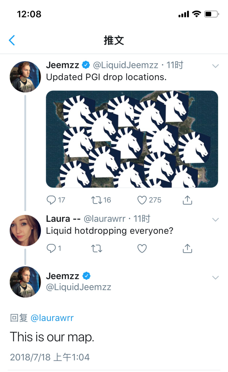Viewport: 228px width, 372px height.
Task: Open the @laurawrr mention link
Action: pos(52,318)
